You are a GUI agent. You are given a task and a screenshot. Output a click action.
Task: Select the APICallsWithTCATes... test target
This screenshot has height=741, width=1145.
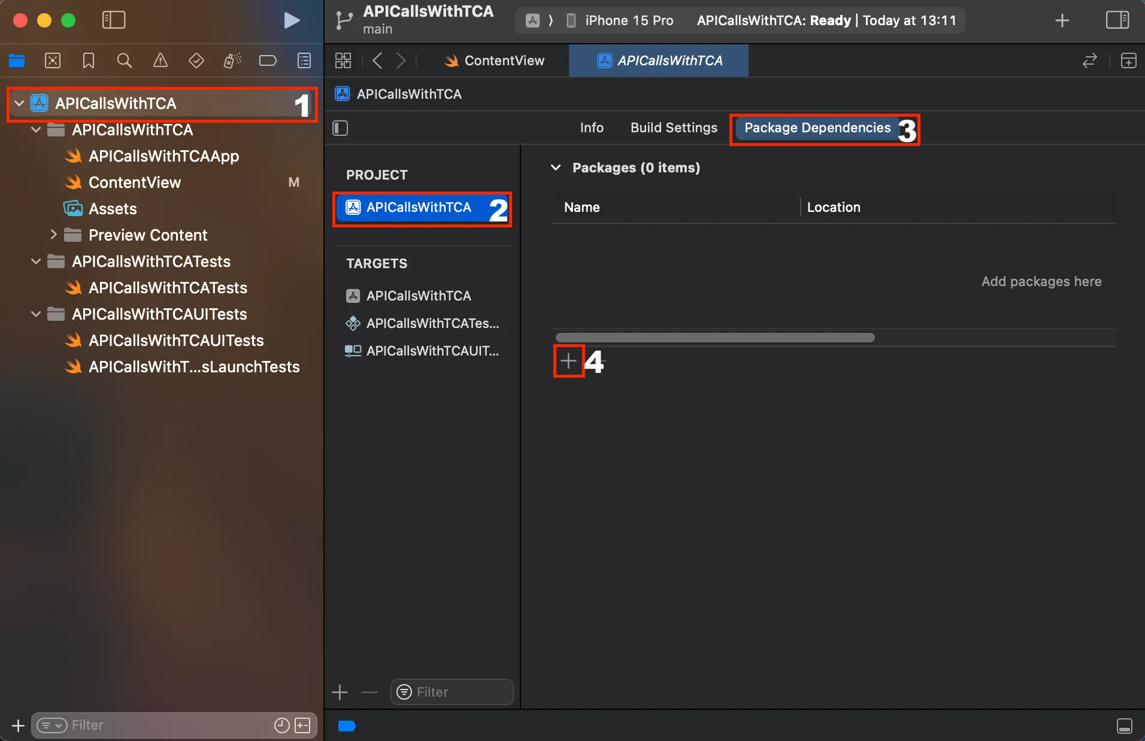click(x=422, y=323)
